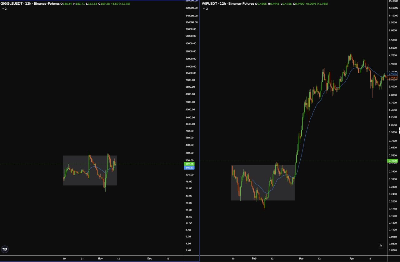
Task: Click the scroll-to-latest-bar double arrow icon
Action: tap(381, 246)
